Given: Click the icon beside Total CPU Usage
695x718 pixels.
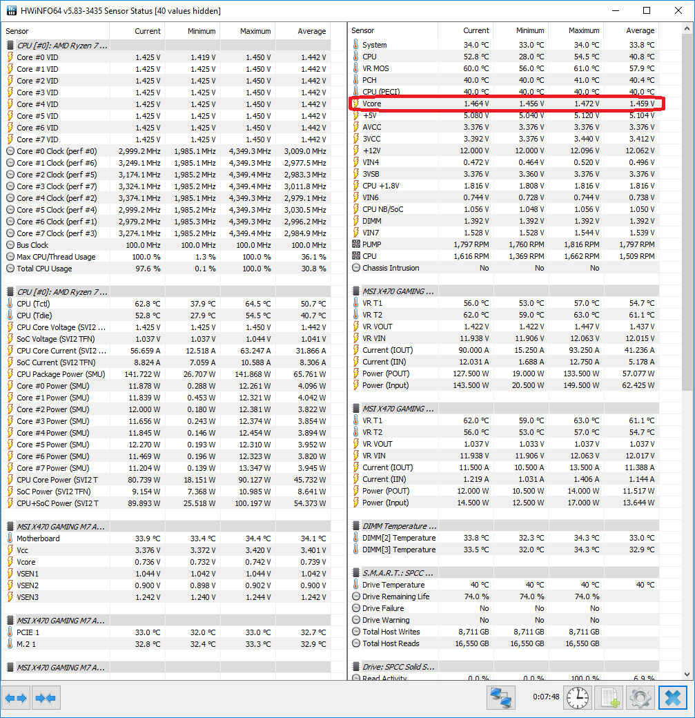Looking at the screenshot, I should click(10, 269).
